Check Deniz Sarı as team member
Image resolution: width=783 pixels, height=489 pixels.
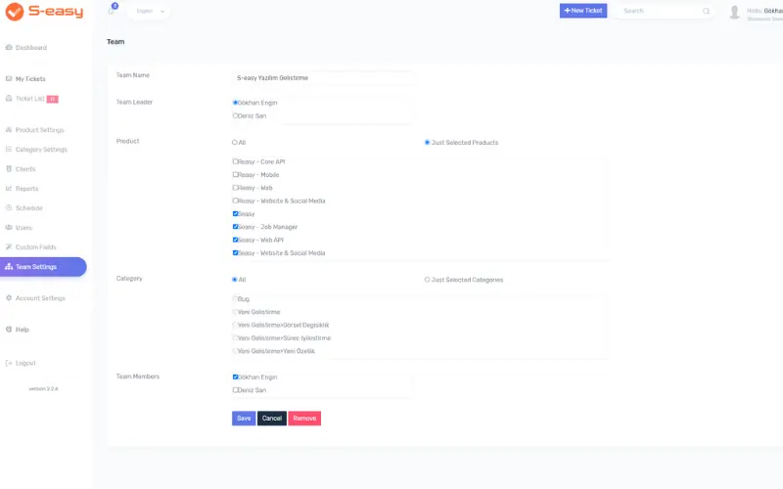click(235, 390)
